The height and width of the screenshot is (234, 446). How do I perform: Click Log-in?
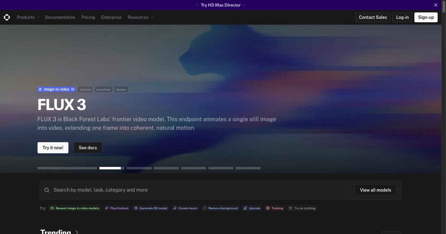point(402,17)
